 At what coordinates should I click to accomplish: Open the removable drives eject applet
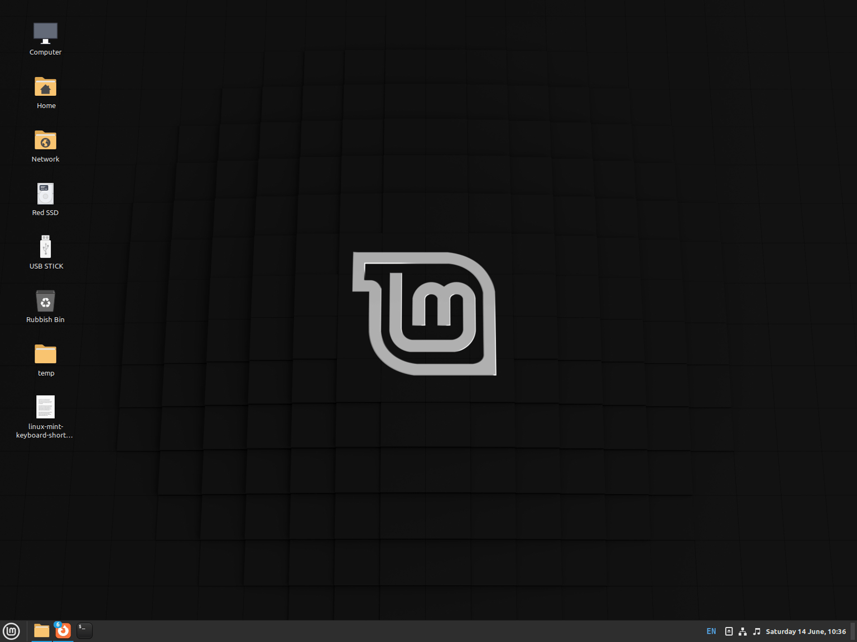pyautogui.click(x=729, y=631)
